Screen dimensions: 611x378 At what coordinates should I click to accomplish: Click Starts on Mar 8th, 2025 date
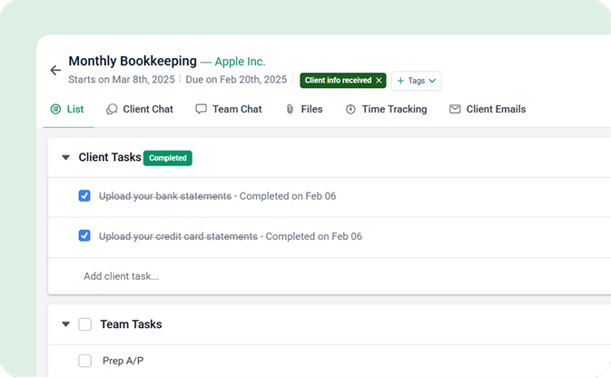[x=122, y=80]
